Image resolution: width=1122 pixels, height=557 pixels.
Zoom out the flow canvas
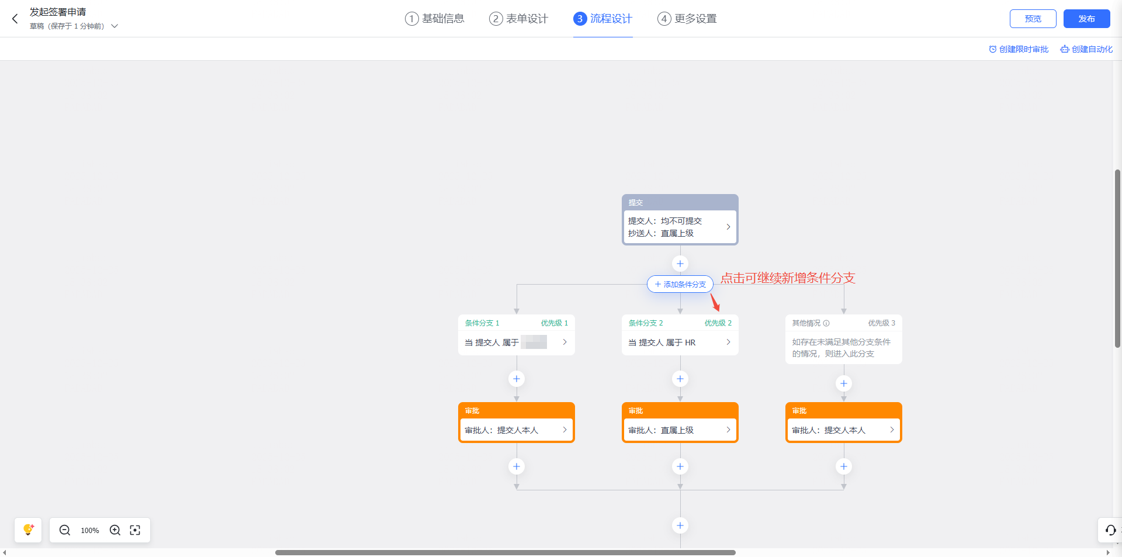pos(65,530)
